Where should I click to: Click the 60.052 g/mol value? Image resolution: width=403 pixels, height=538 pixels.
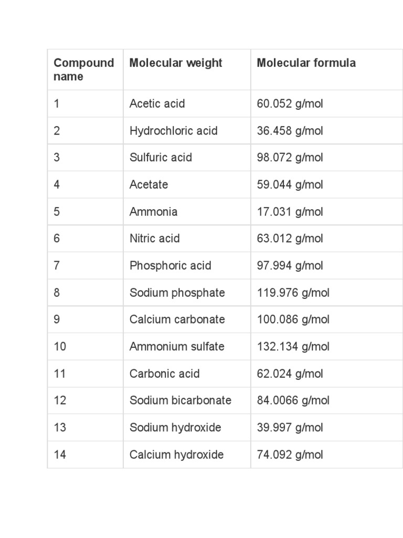(x=290, y=104)
